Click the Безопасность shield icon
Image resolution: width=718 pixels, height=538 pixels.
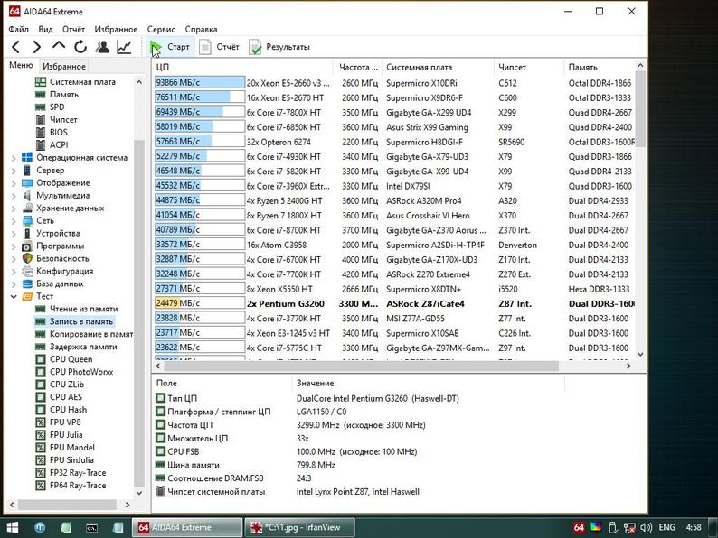(x=27, y=258)
